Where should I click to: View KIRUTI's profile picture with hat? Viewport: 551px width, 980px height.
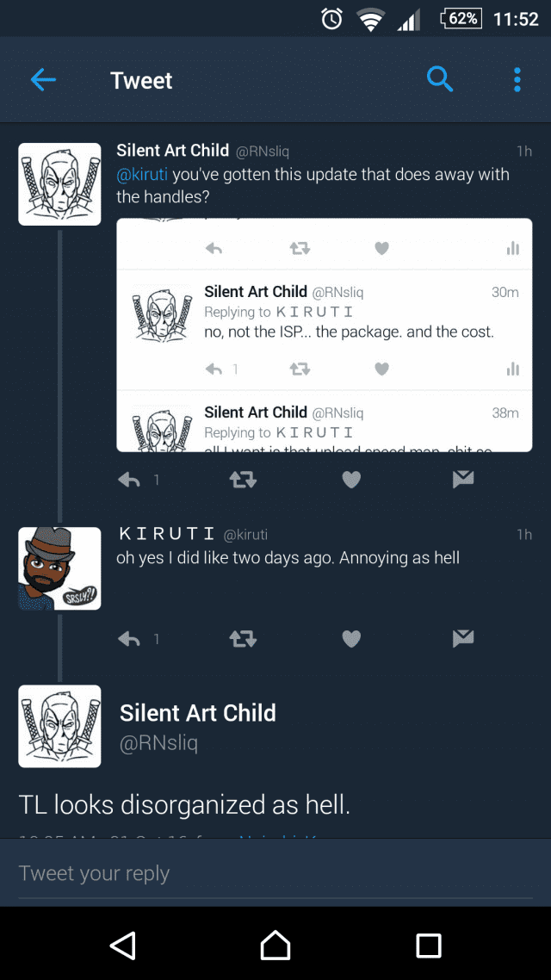[59, 568]
